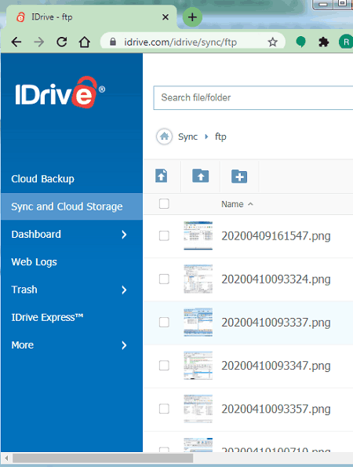This screenshot has width=353, height=467.
Task: Preview thumbnail of 20200410093357.png
Action: click(x=198, y=409)
